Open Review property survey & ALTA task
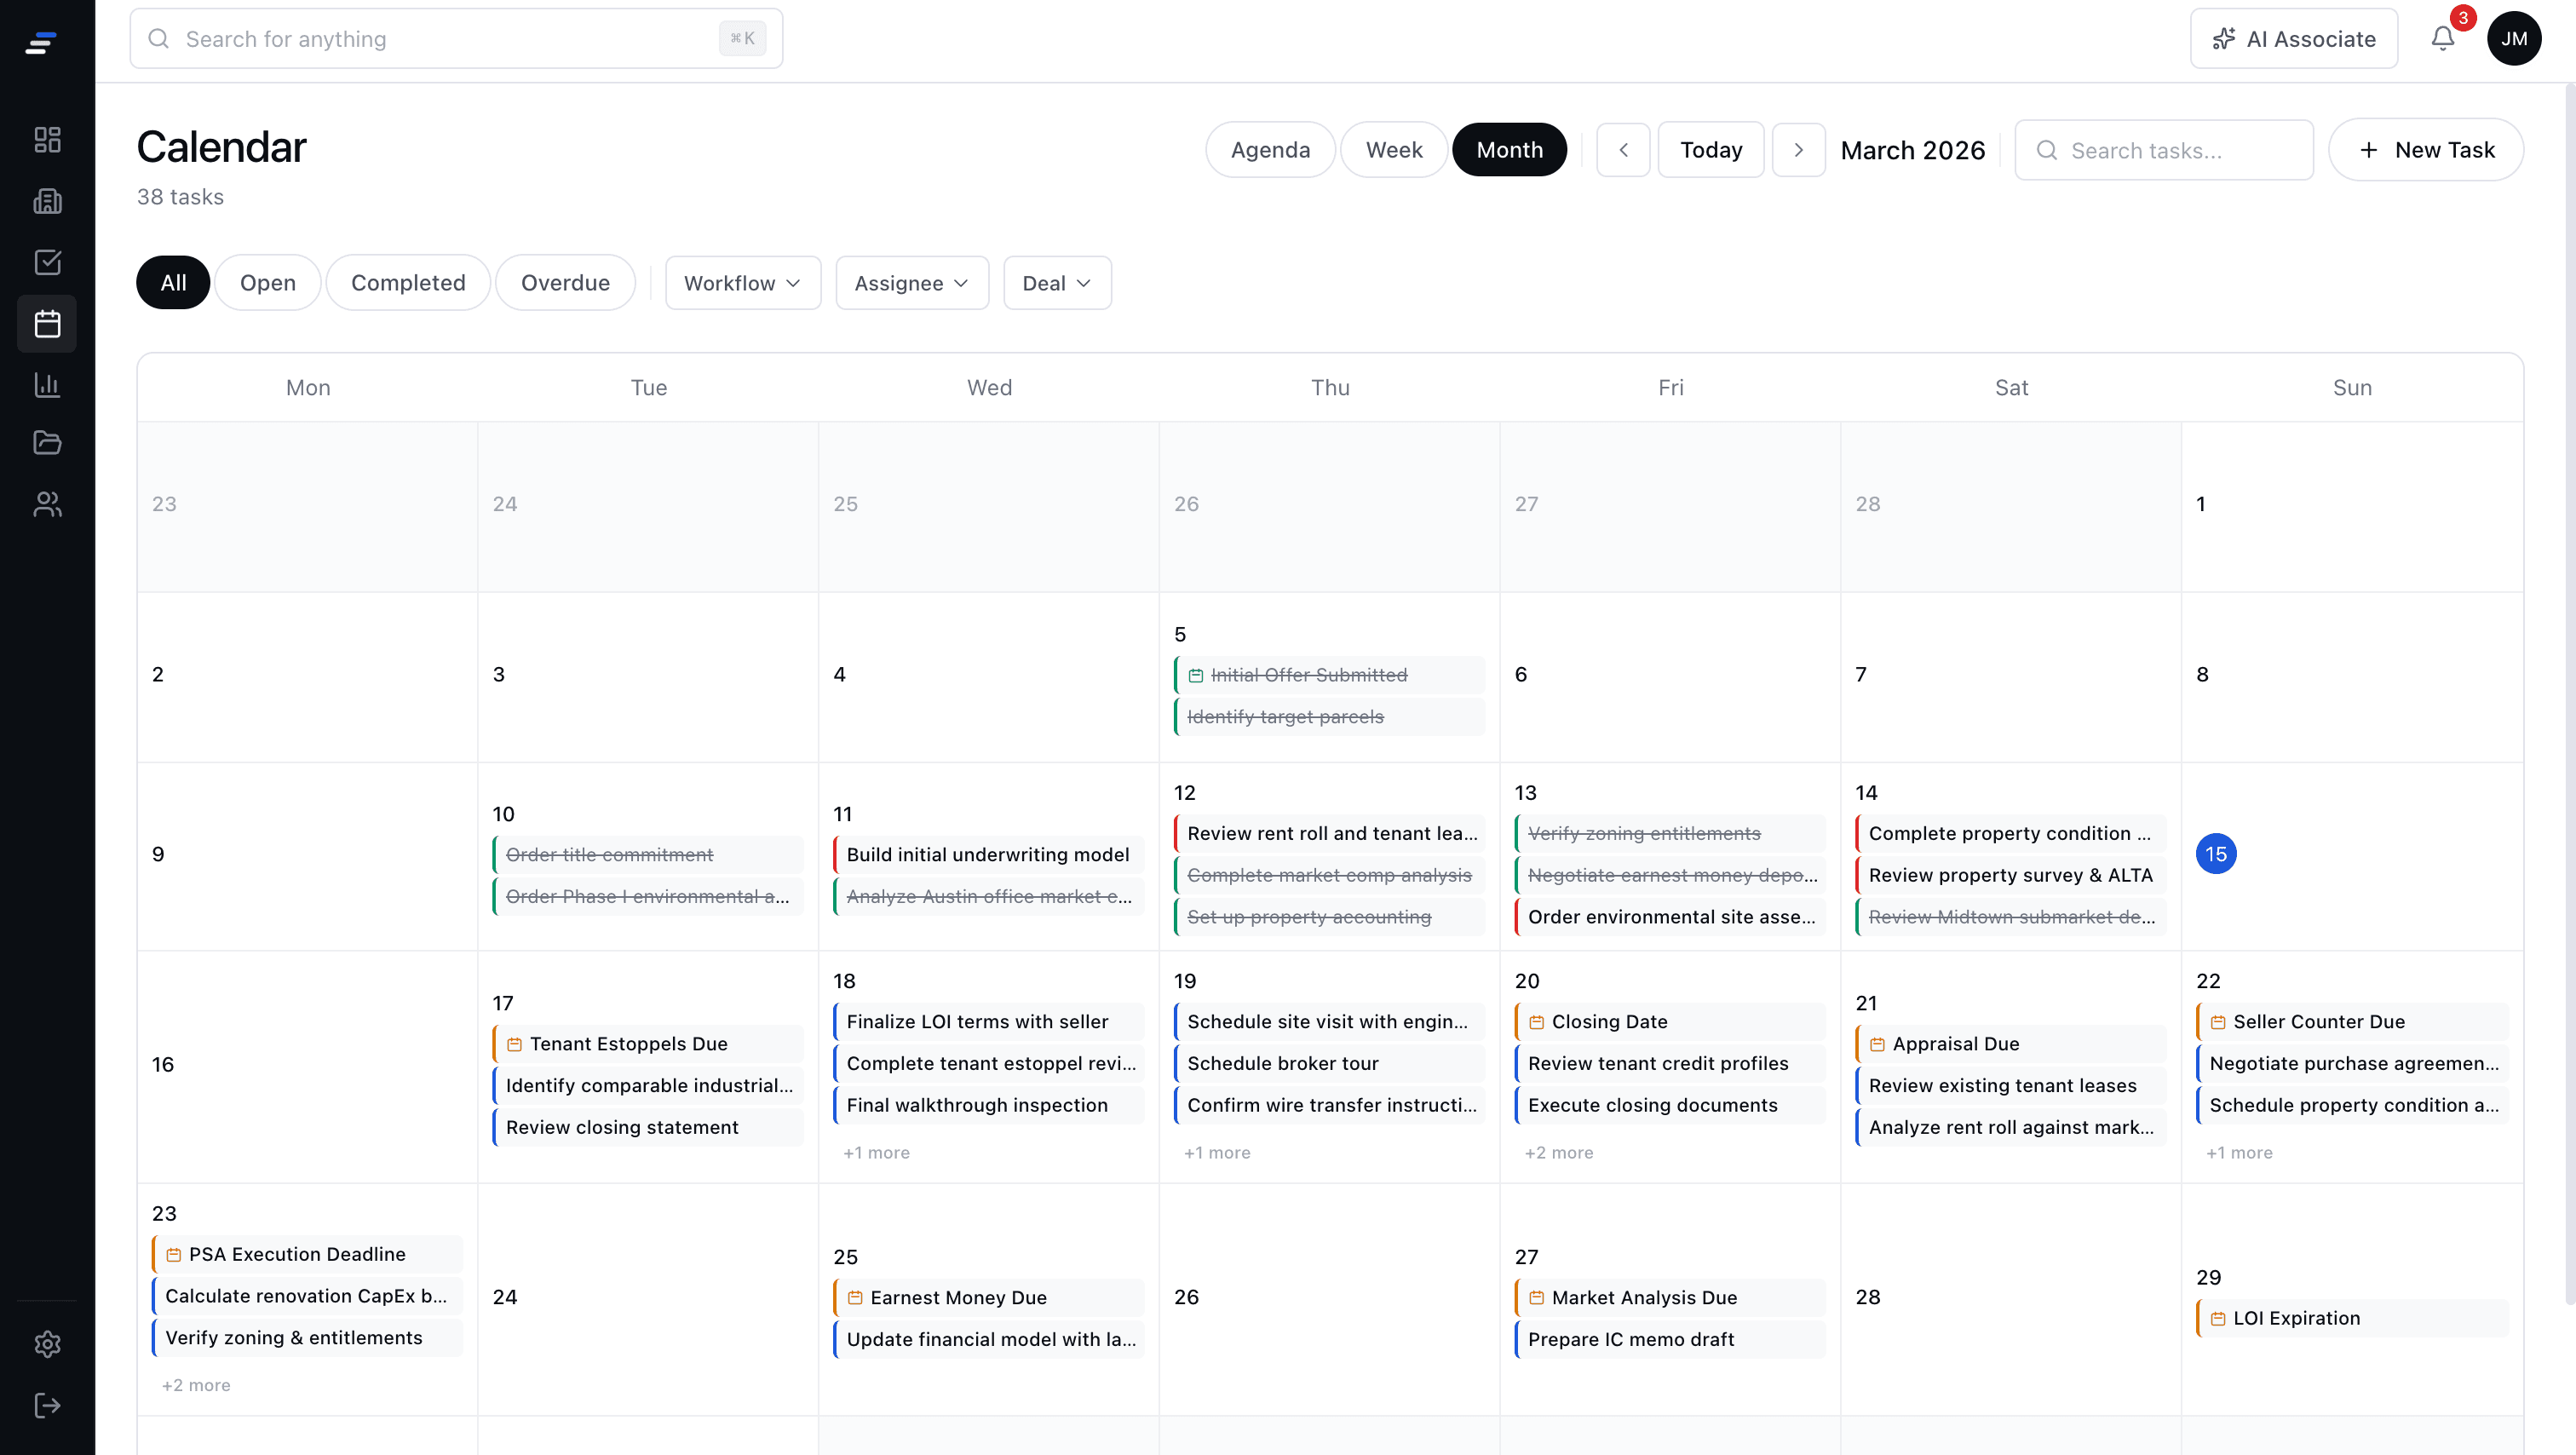 coord(2011,876)
